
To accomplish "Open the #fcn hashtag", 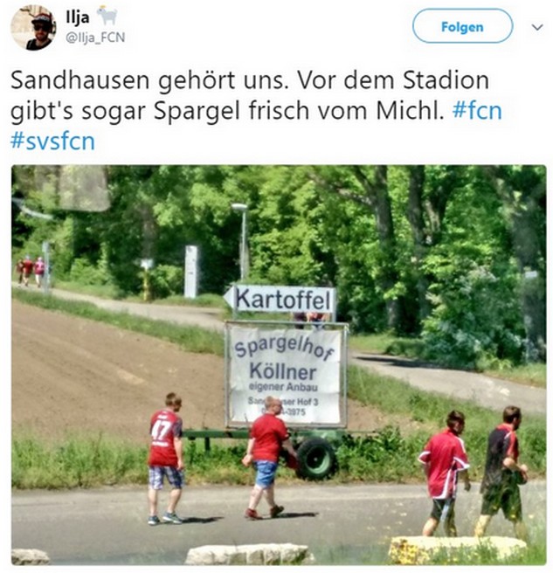I will click(477, 110).
